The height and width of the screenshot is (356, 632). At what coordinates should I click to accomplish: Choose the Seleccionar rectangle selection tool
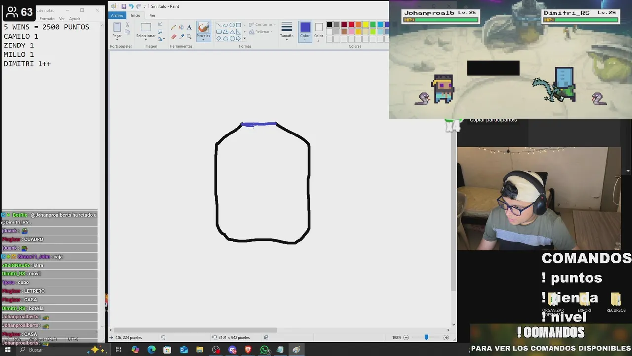click(x=146, y=27)
